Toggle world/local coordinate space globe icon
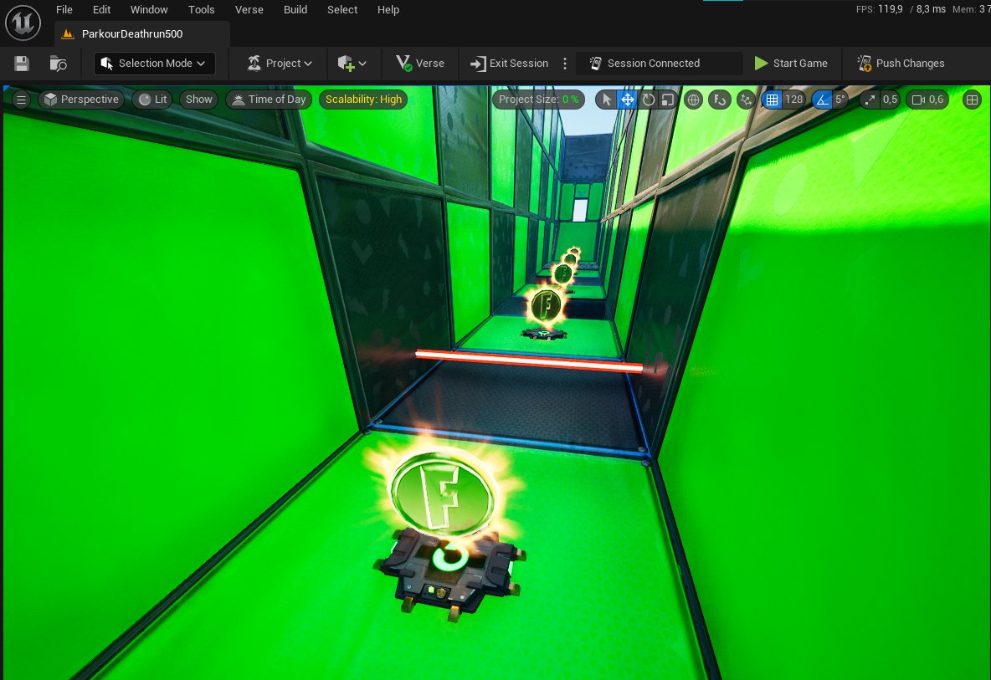Viewport: 991px width, 680px height. pyautogui.click(x=693, y=100)
